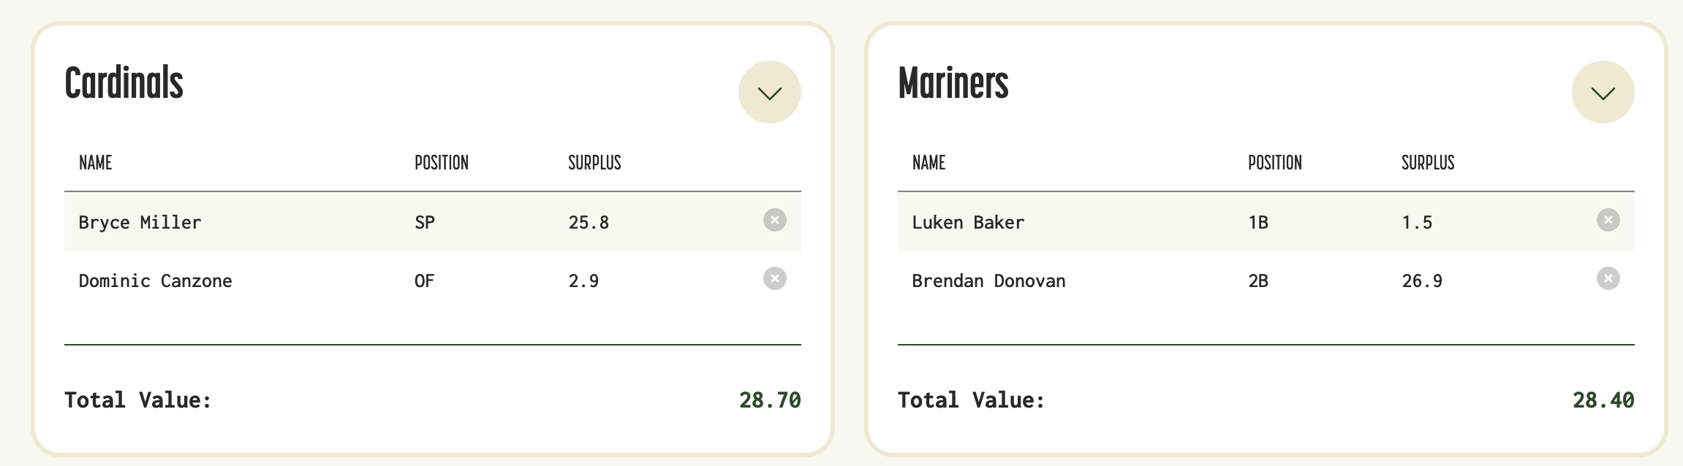The image size is (1683, 466).
Task: Expand the Cardinals team dropdown
Action: [769, 92]
